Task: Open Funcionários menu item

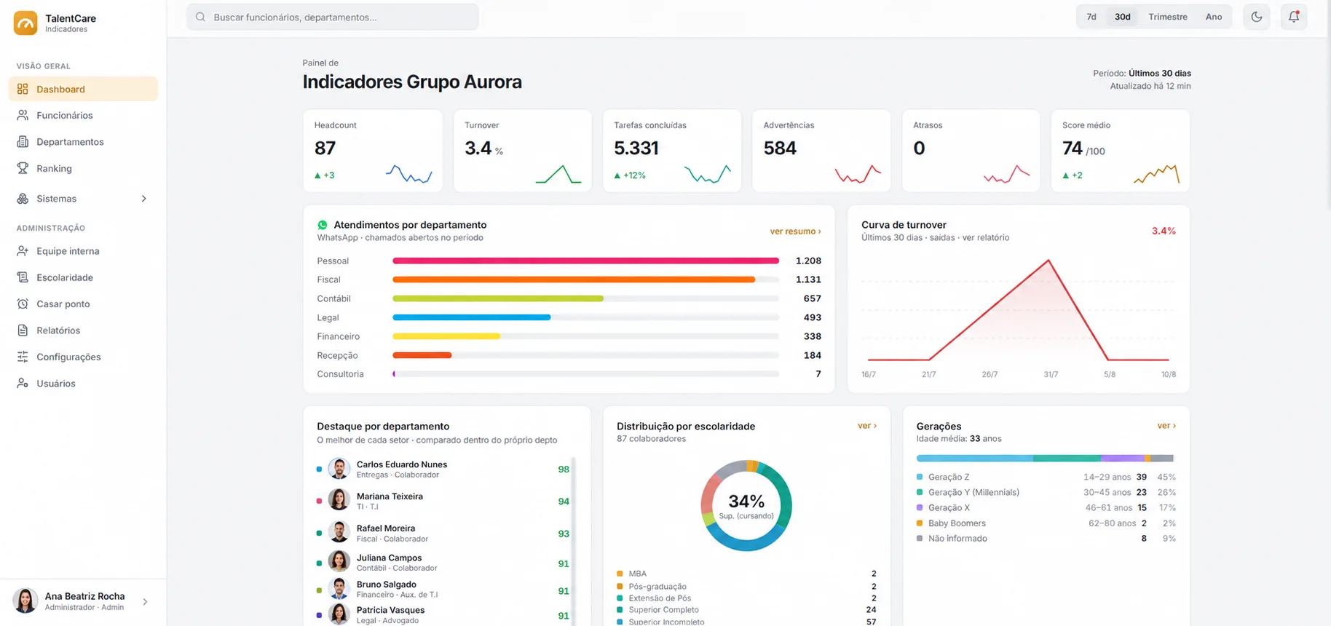Action: coord(83,115)
